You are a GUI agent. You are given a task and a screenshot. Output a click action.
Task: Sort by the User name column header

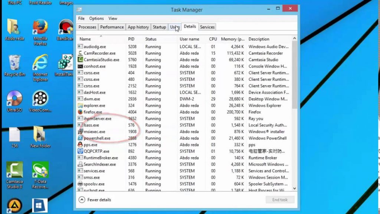click(x=192, y=39)
